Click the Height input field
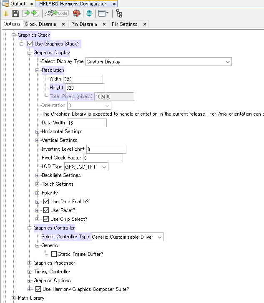 coord(85,88)
